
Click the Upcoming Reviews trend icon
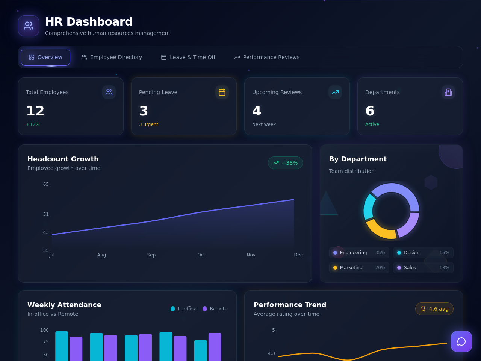pyautogui.click(x=335, y=92)
